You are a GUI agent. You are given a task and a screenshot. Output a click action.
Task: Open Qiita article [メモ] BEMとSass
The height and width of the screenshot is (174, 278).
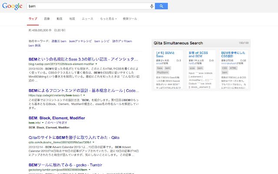coord(165,54)
